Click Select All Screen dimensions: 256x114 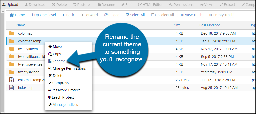point(135,15)
